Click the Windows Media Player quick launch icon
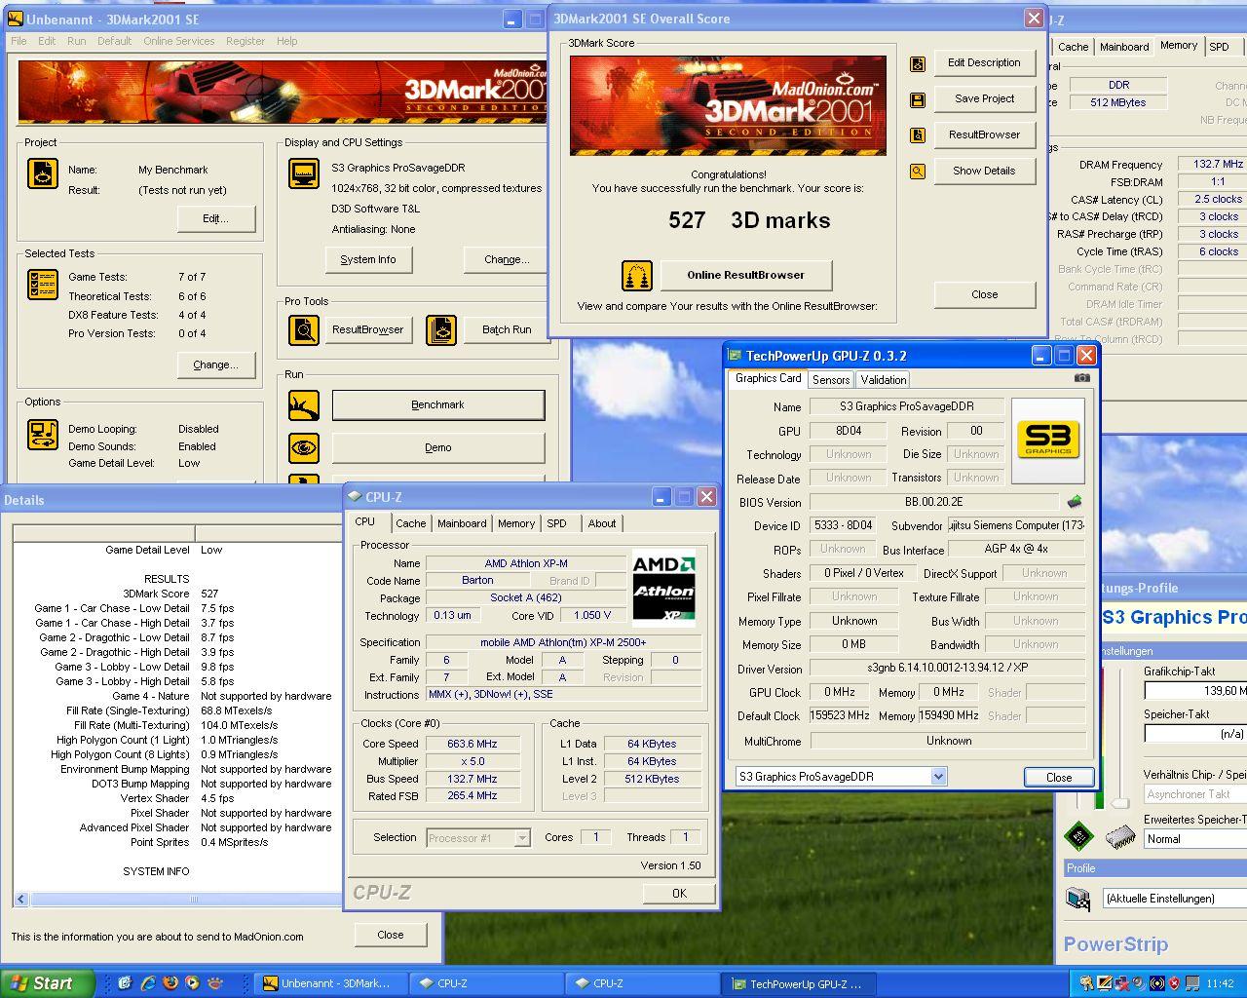The height and width of the screenshot is (998, 1247). pos(192,983)
